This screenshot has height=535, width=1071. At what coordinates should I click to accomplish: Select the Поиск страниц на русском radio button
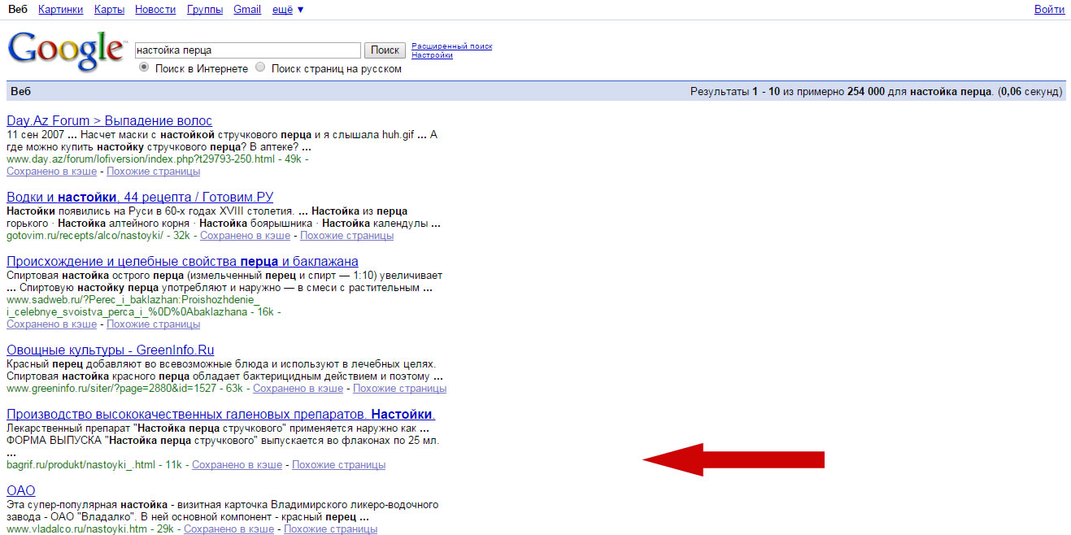[x=261, y=67]
